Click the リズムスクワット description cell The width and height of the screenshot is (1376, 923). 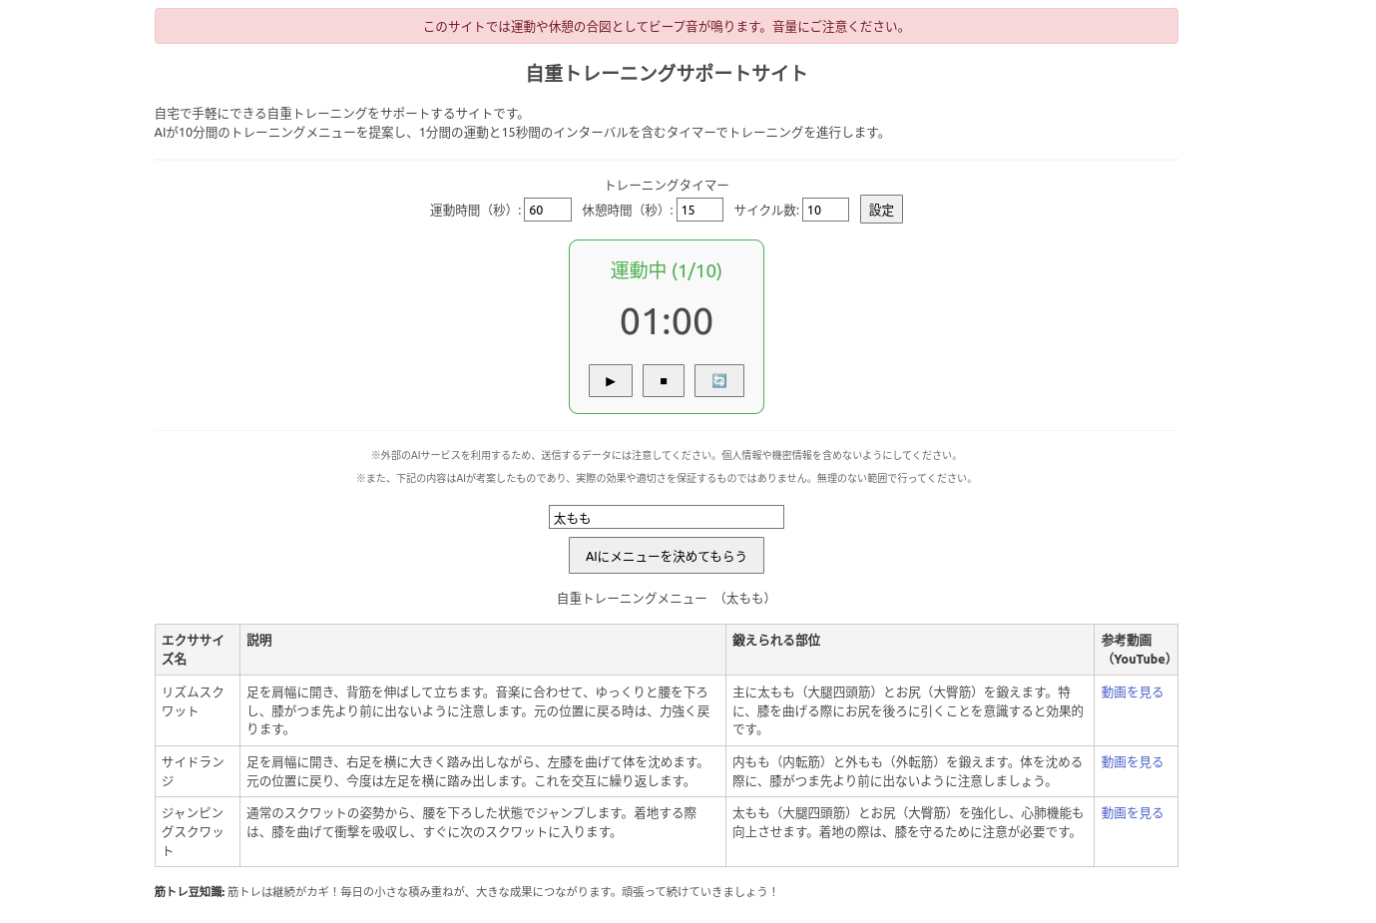tap(483, 710)
